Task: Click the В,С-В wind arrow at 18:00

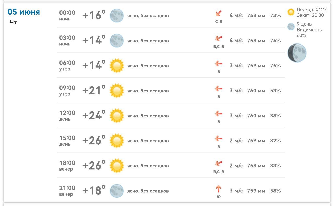Action: (x=218, y=164)
